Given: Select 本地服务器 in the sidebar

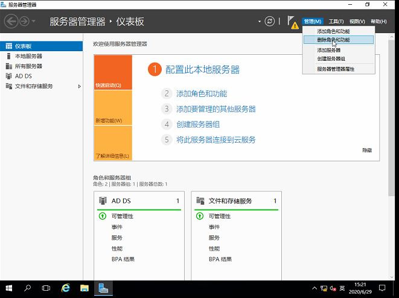Looking at the screenshot, I should (41, 56).
